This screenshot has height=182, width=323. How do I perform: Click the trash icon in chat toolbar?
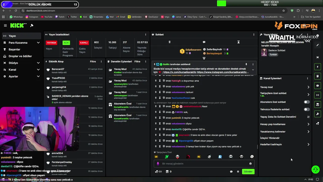tap(170, 42)
